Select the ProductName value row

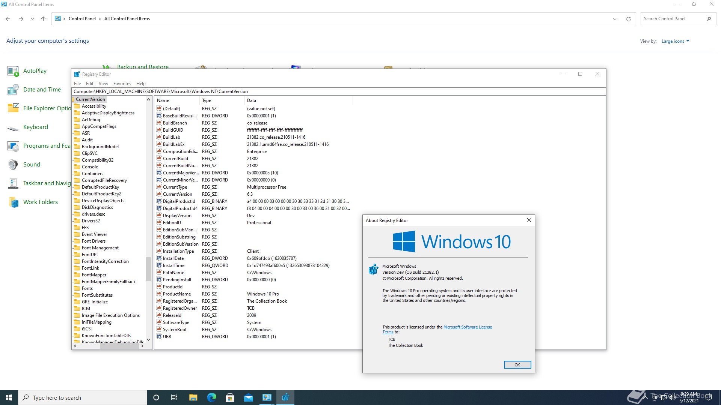point(255,294)
